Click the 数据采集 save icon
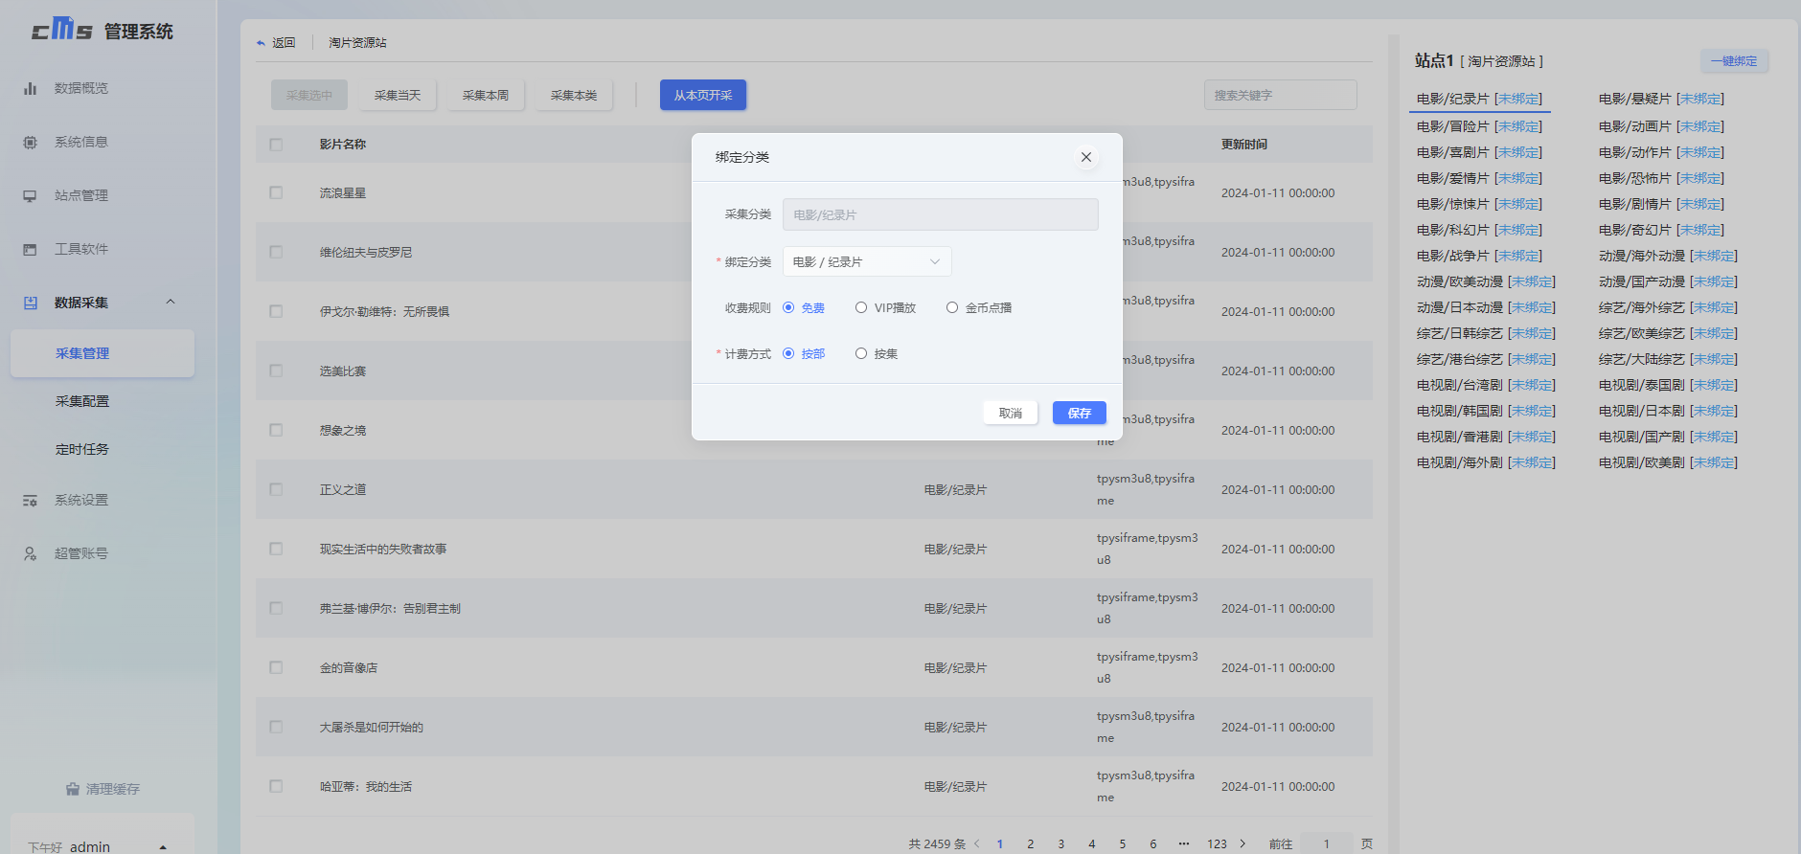1801x854 pixels. pyautogui.click(x=30, y=303)
